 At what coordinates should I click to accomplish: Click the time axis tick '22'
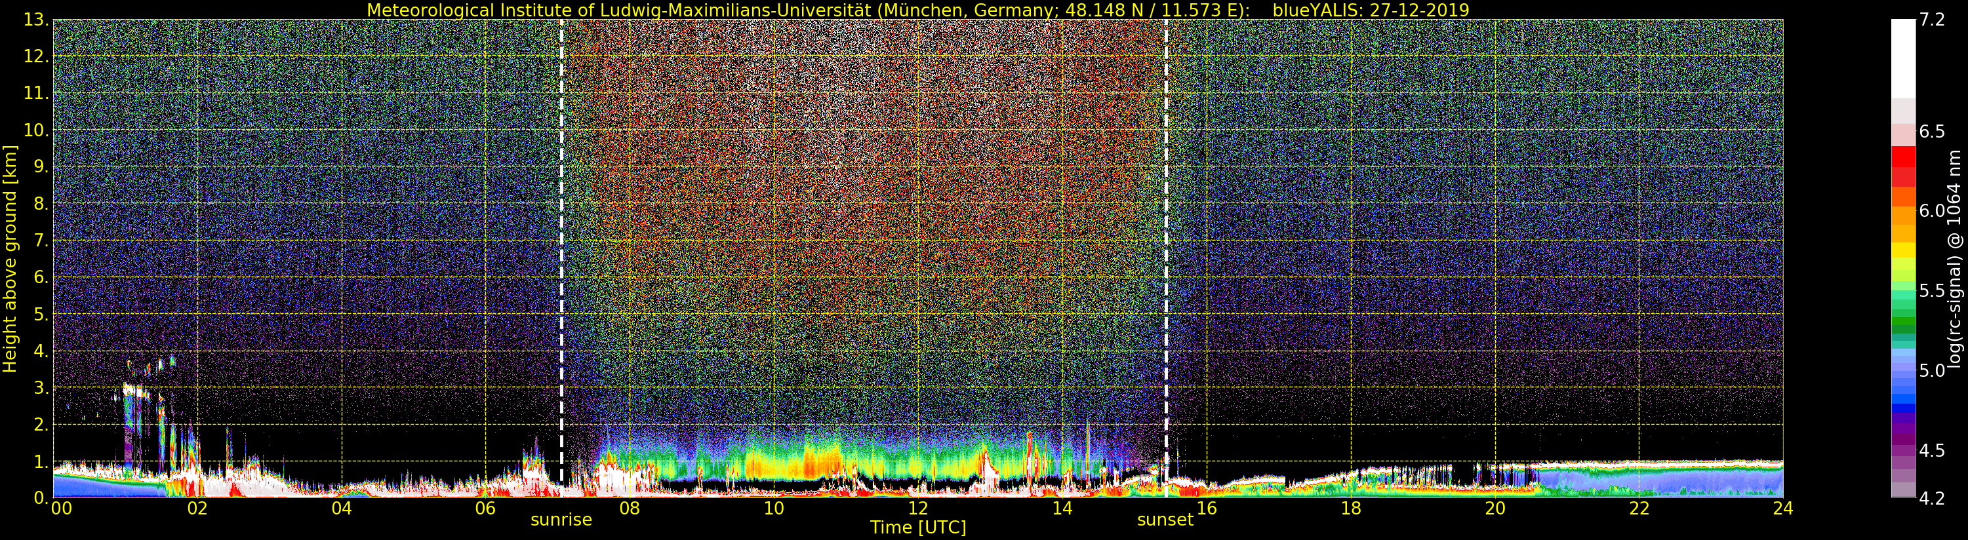click(1639, 508)
